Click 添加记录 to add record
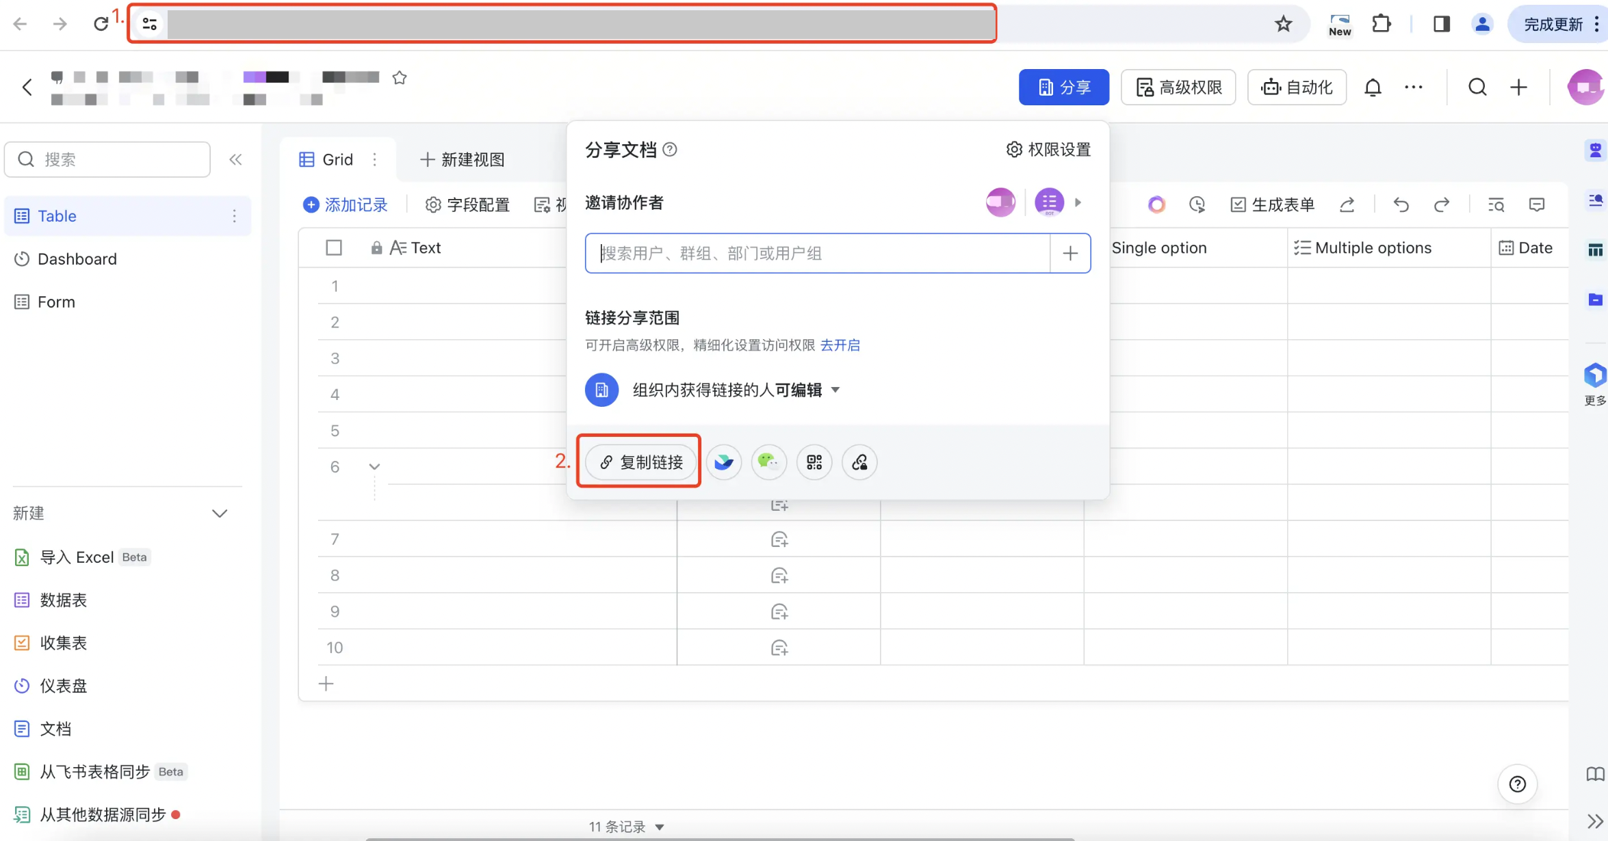Screen dimensions: 1608x841 click(346, 204)
